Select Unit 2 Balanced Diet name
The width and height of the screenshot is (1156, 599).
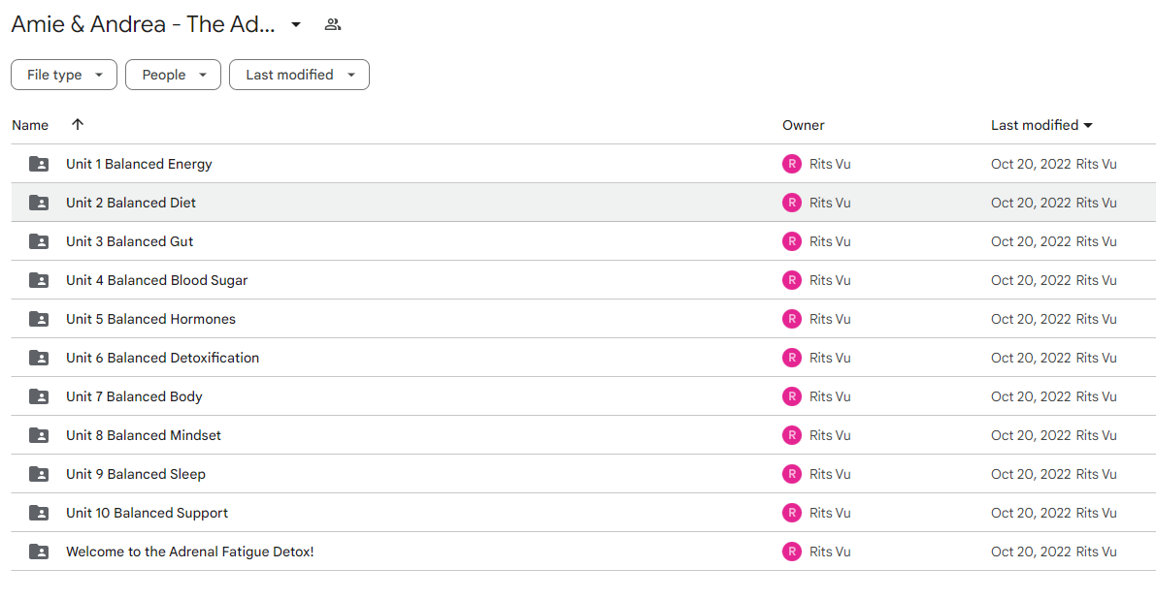131,203
